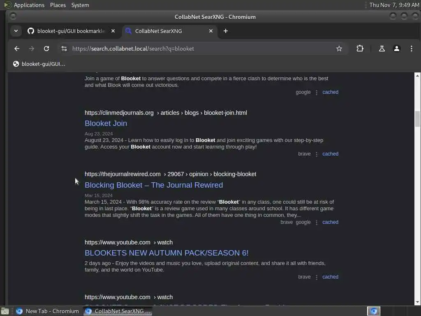Click 'Aug 23, 2024' date text
421x316 pixels.
click(99, 134)
